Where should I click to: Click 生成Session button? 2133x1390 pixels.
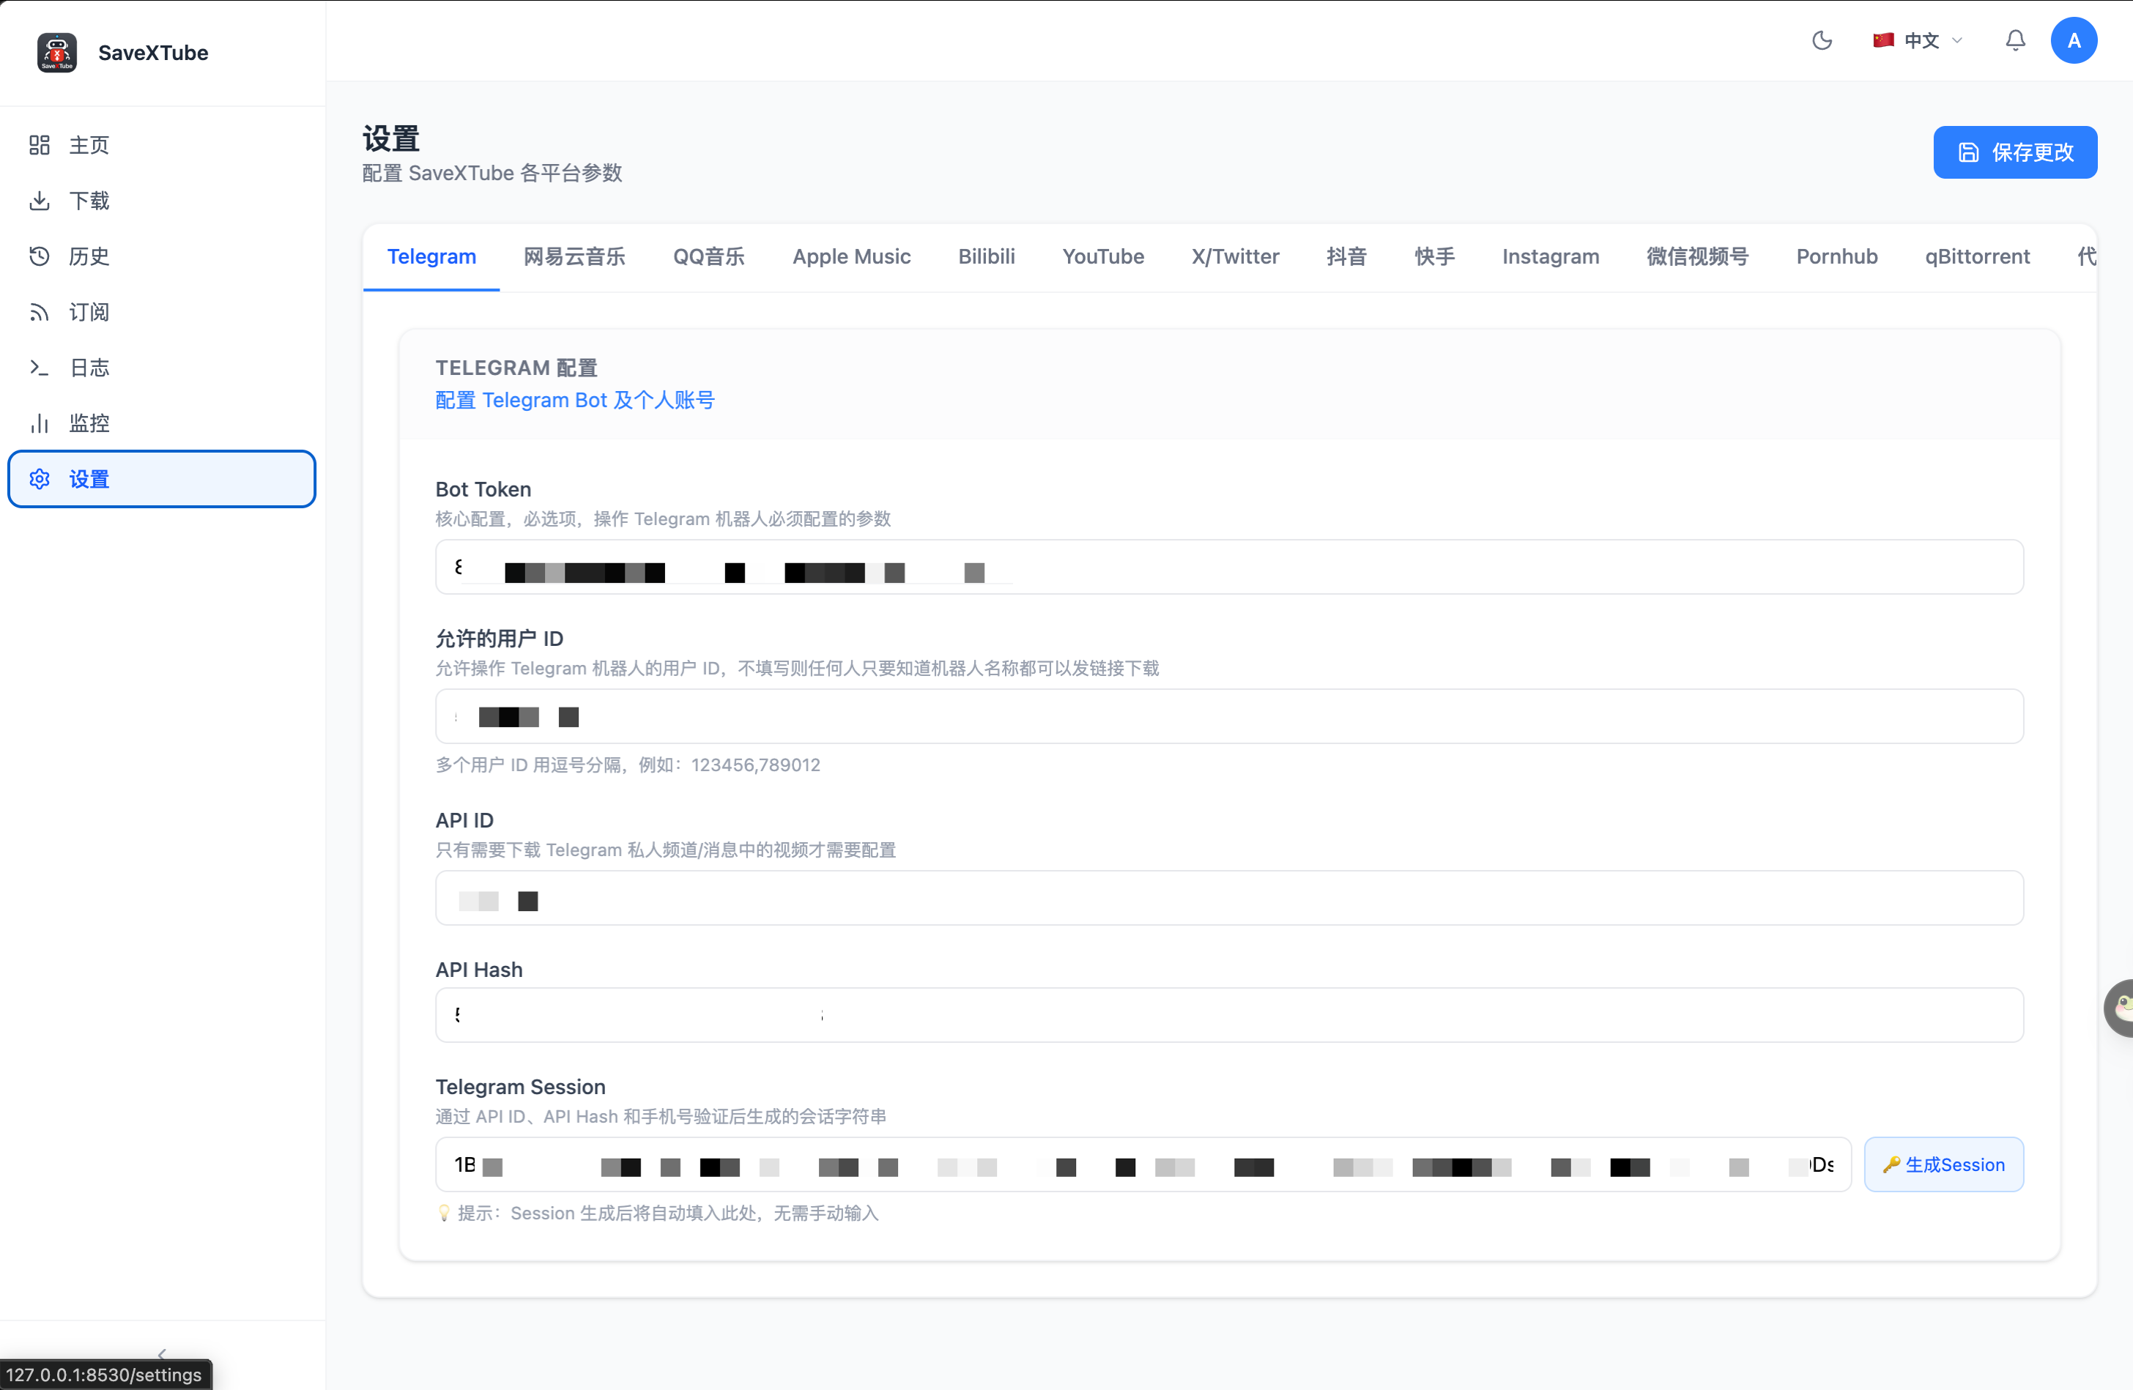click(x=1943, y=1165)
